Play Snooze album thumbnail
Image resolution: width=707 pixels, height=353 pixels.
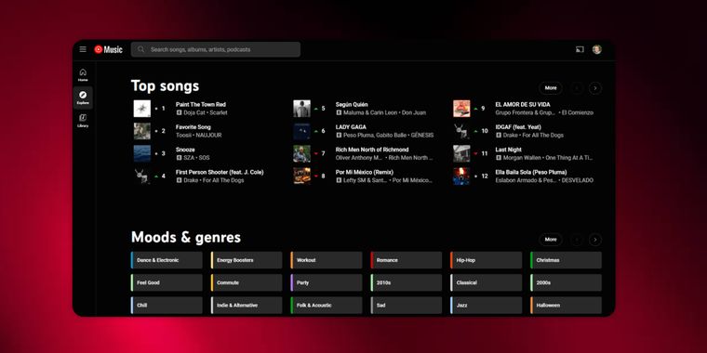(142, 153)
